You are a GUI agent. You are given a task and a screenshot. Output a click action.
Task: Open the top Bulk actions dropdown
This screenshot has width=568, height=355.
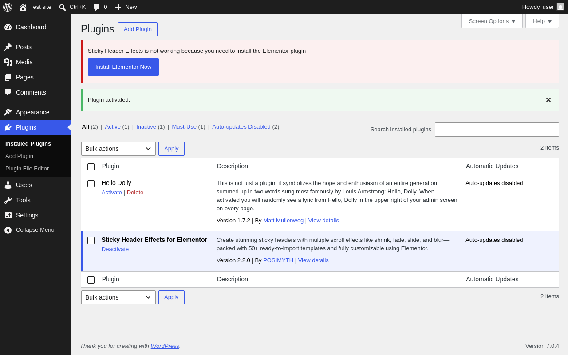[118, 149]
